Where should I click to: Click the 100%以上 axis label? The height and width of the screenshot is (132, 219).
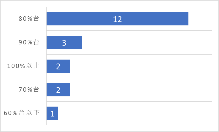click(x=23, y=66)
